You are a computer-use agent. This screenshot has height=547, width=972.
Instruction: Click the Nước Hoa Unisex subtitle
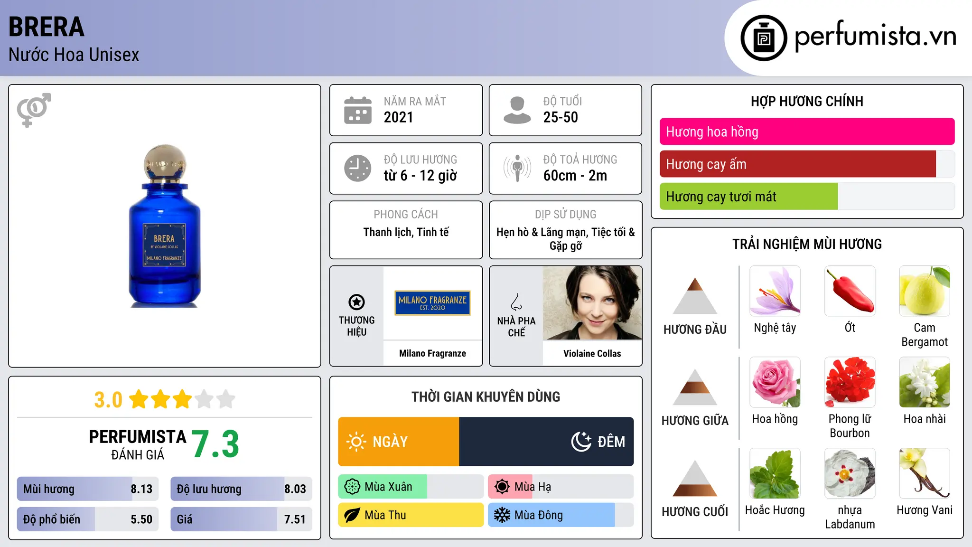coord(74,55)
